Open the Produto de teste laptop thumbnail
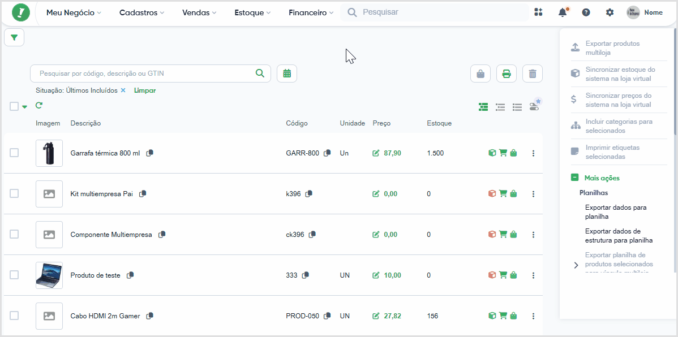 49,275
